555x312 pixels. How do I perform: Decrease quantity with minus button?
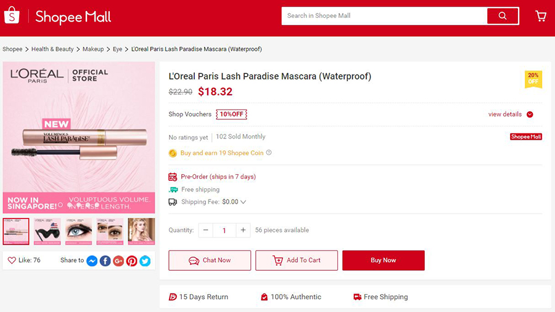[x=205, y=230]
